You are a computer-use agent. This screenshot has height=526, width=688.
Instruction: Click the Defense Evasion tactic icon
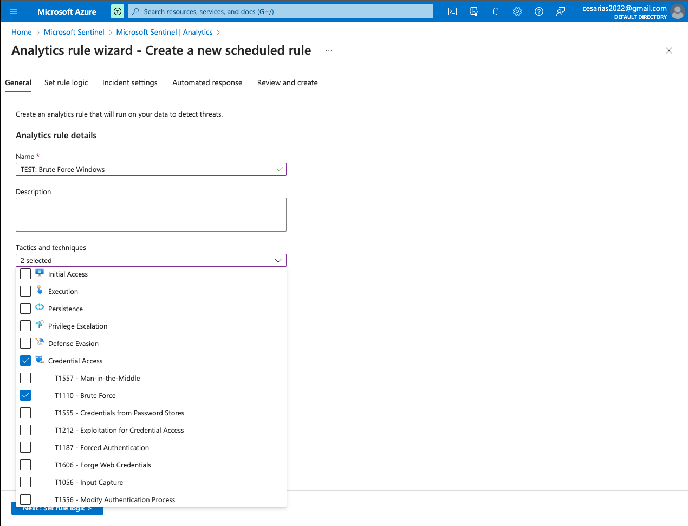point(40,342)
